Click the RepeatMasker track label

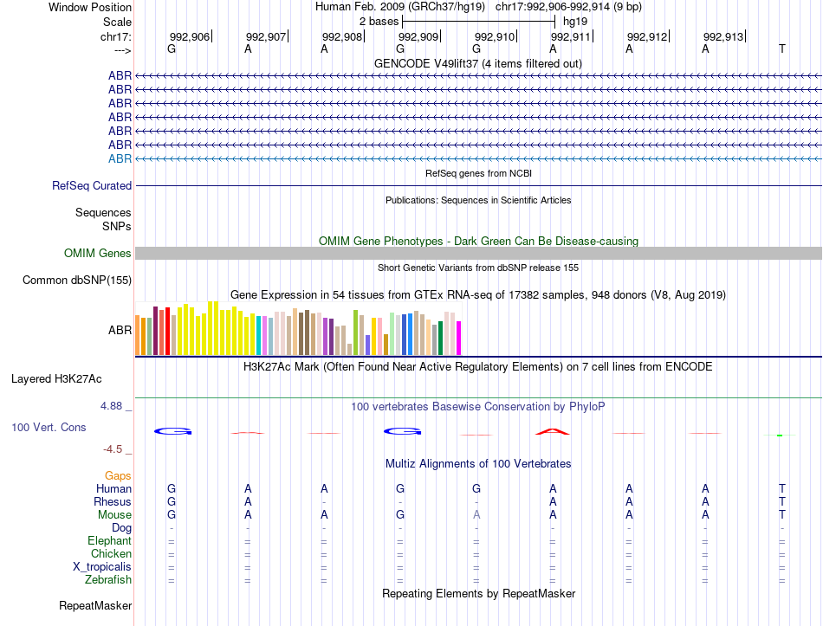[95, 605]
